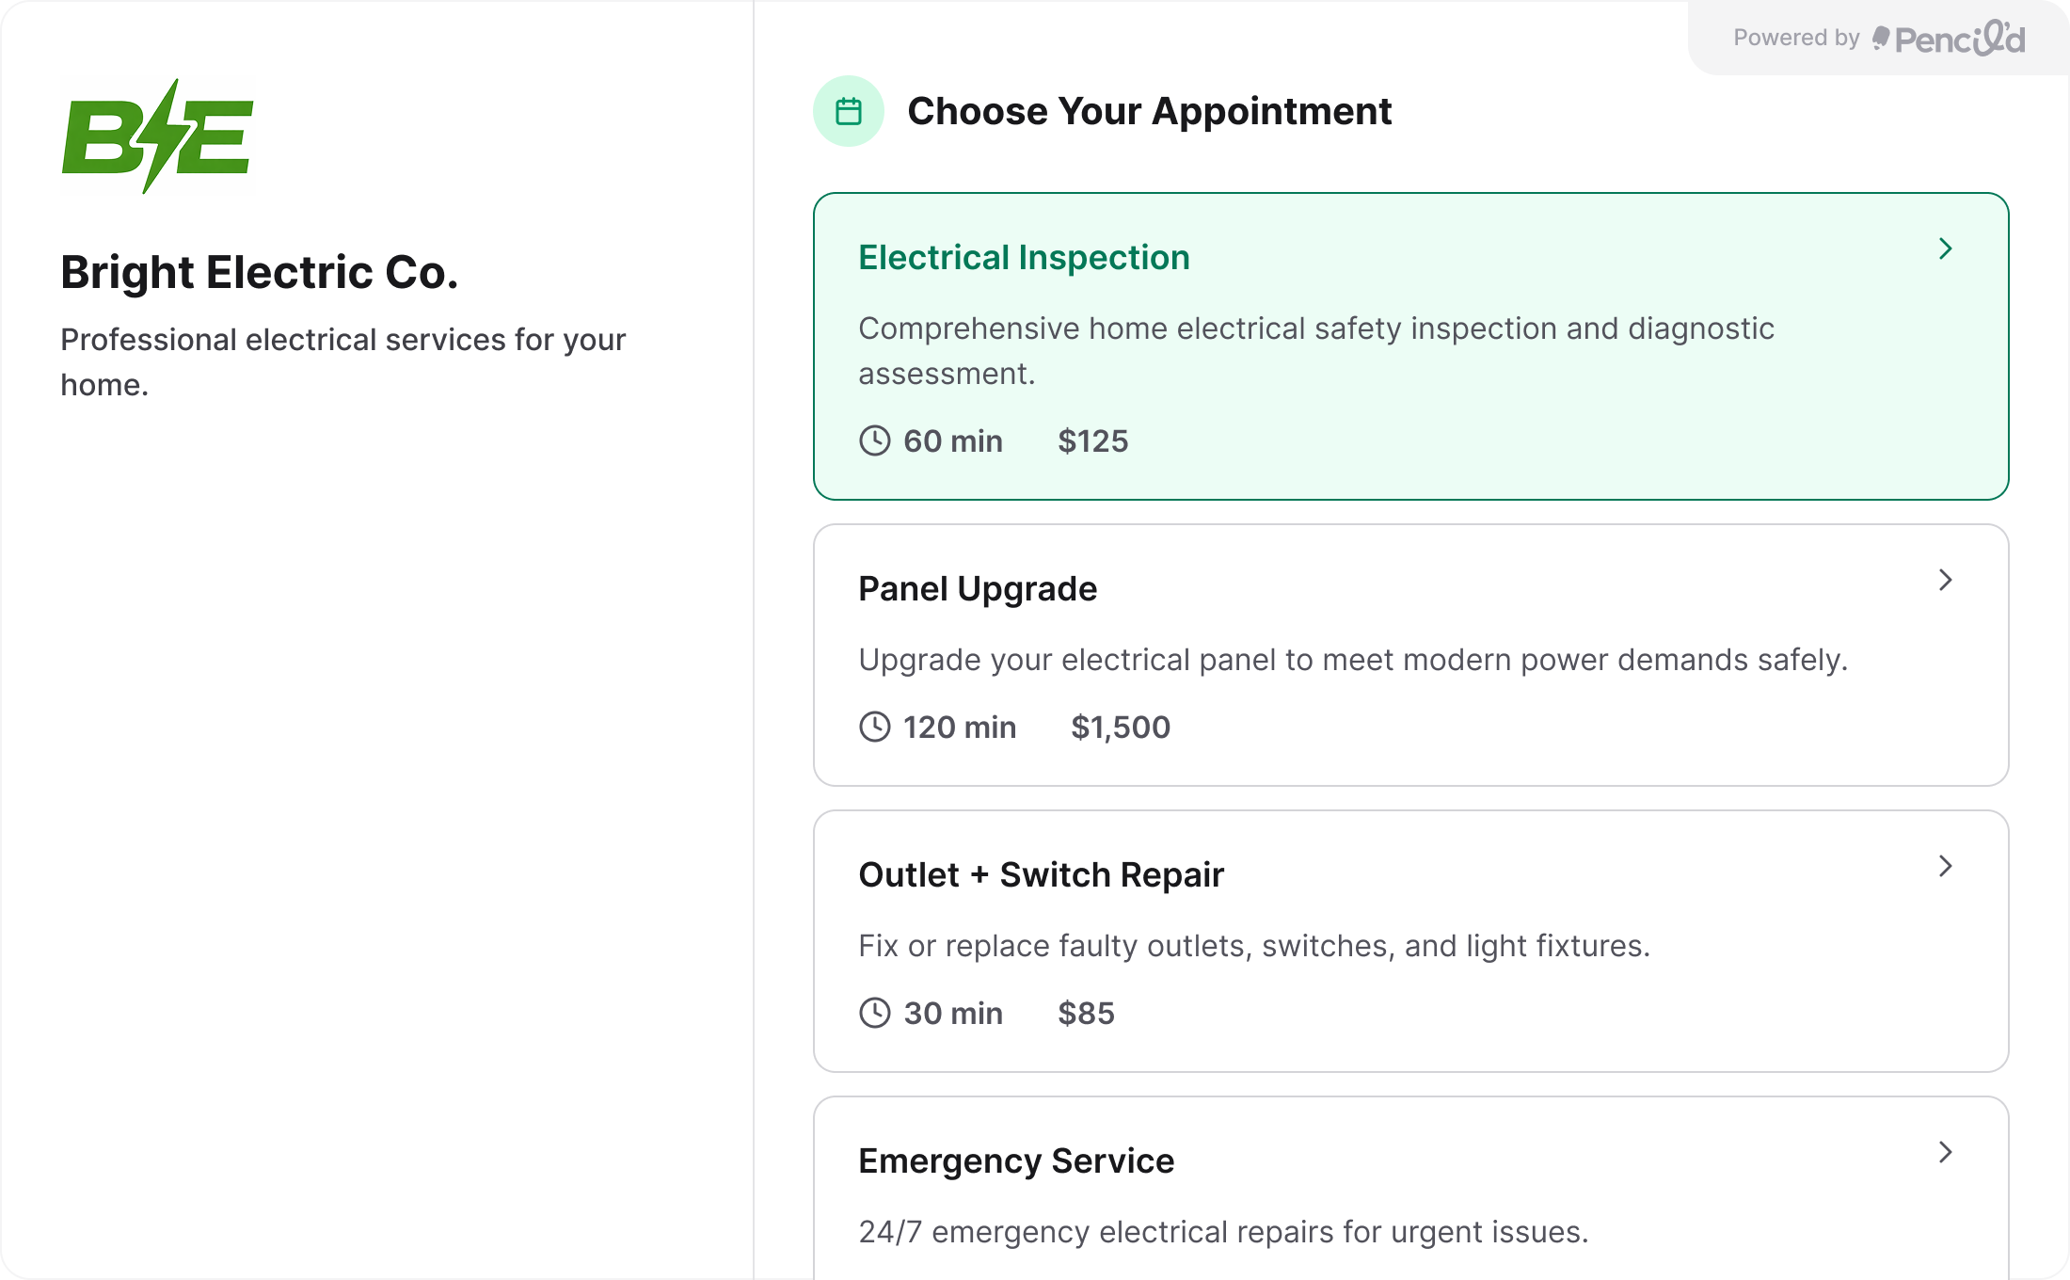
Task: Click the chevron on Emergency Service
Action: (x=1944, y=1152)
